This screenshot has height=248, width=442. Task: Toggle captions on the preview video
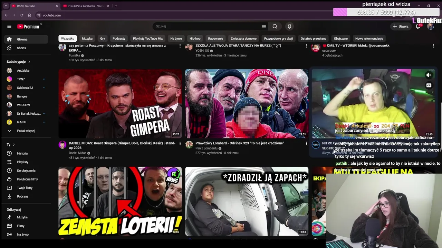click(x=429, y=85)
